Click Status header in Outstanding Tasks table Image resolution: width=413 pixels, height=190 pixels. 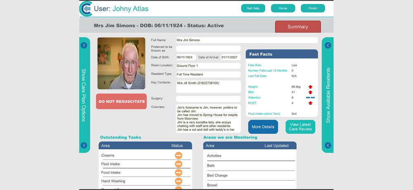(177, 146)
